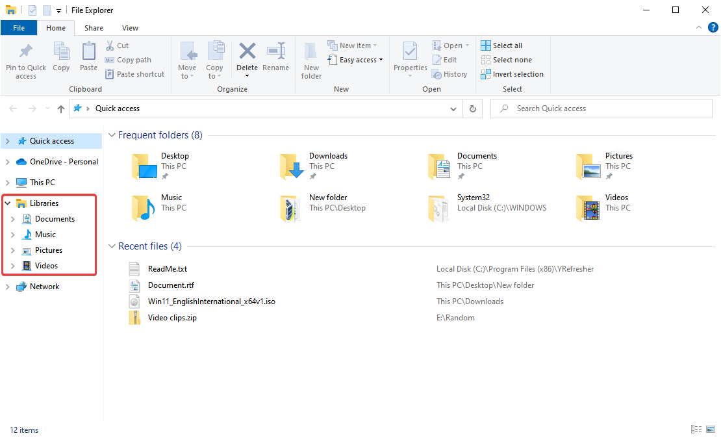
Task: Click the Rename icon
Action: tap(276, 51)
